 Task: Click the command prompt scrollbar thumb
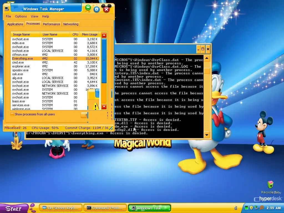207,70
